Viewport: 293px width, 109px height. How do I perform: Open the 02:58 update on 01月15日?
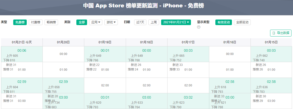271,82
